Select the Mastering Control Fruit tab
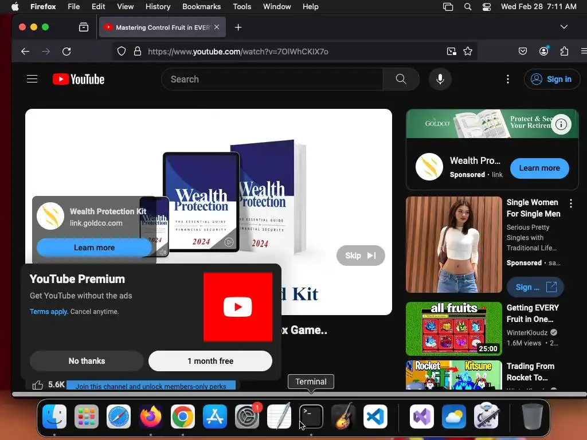The width and height of the screenshot is (587, 440). click(162, 27)
